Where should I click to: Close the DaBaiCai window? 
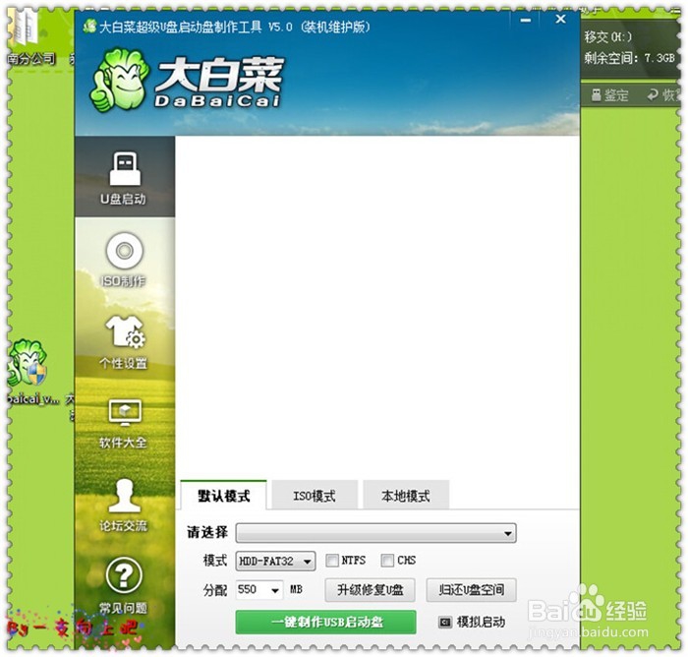click(x=560, y=20)
